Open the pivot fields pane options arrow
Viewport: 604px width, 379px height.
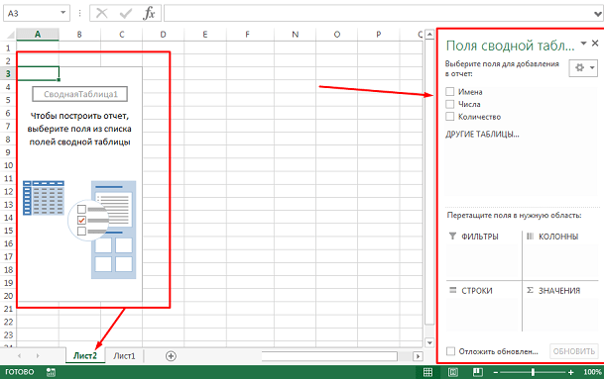583,44
